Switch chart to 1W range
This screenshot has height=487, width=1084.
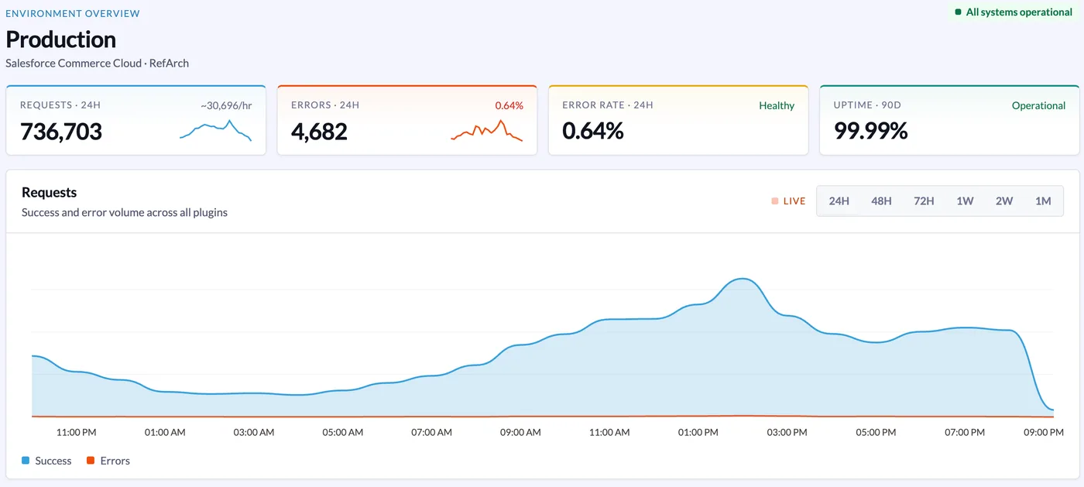click(965, 201)
